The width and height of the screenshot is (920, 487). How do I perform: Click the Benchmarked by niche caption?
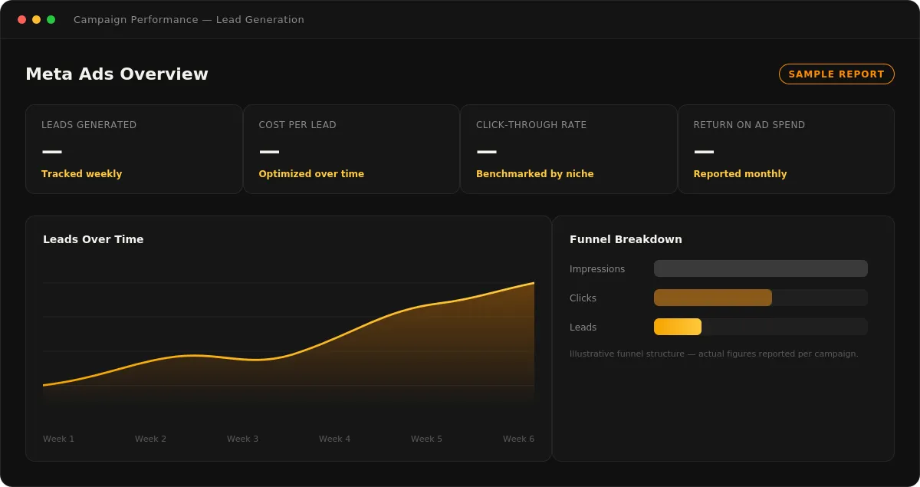tap(535, 174)
